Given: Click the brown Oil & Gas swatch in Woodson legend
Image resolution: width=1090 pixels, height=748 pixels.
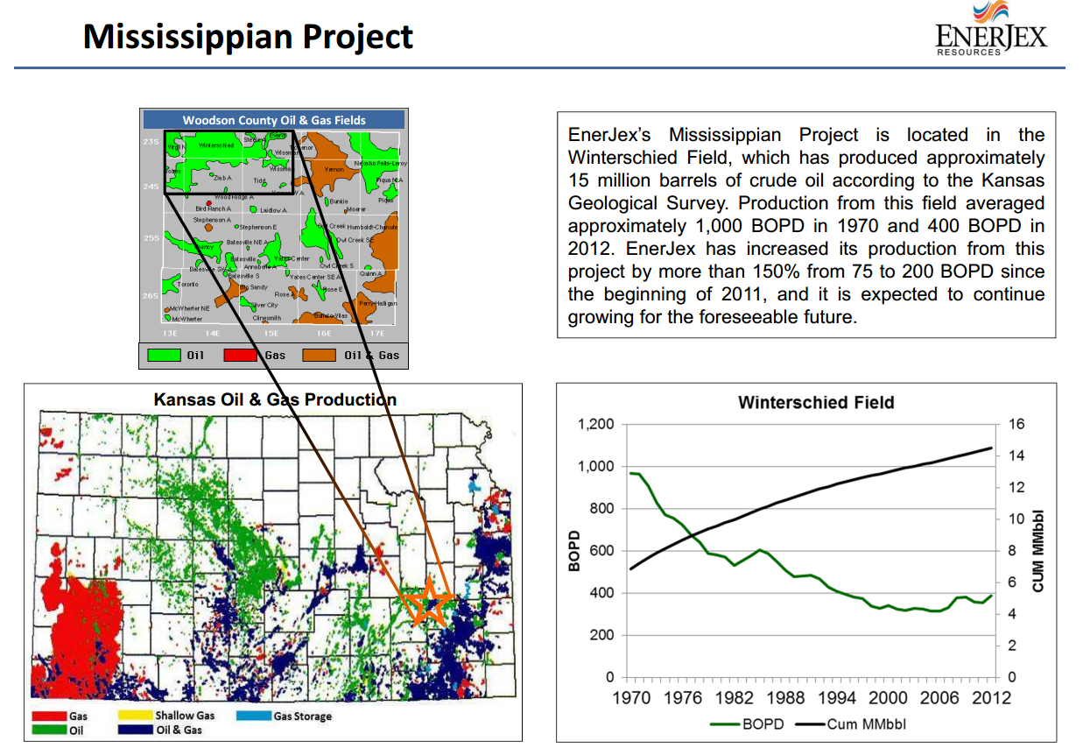Looking at the screenshot, I should click(x=320, y=356).
